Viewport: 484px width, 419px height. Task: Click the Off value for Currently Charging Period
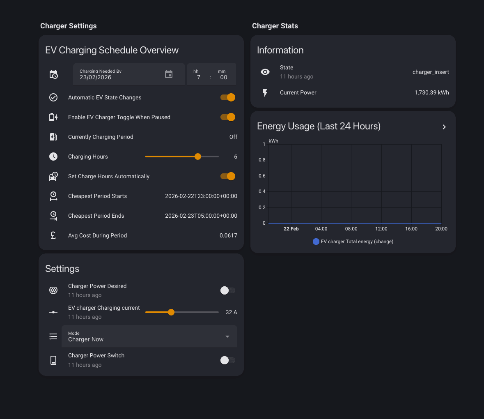233,137
